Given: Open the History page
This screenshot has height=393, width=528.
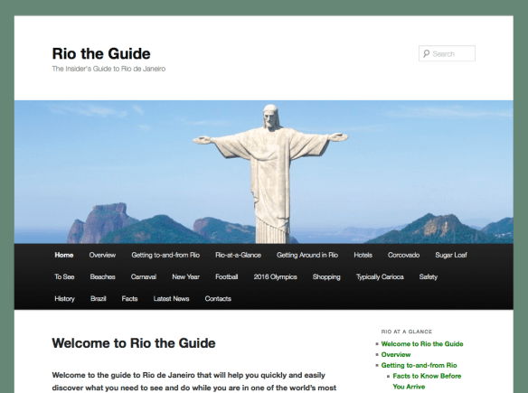Looking at the screenshot, I should 65,299.
